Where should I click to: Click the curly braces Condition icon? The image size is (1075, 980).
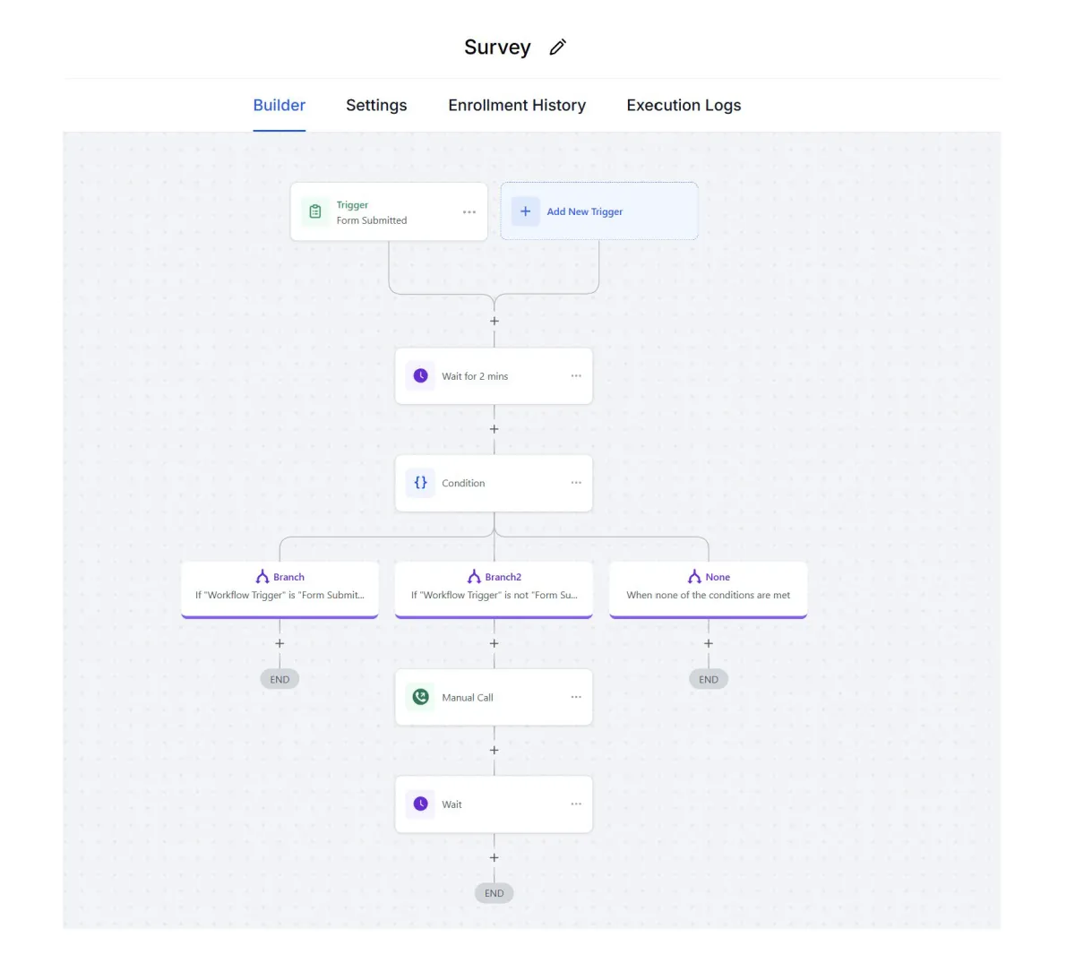(x=420, y=483)
